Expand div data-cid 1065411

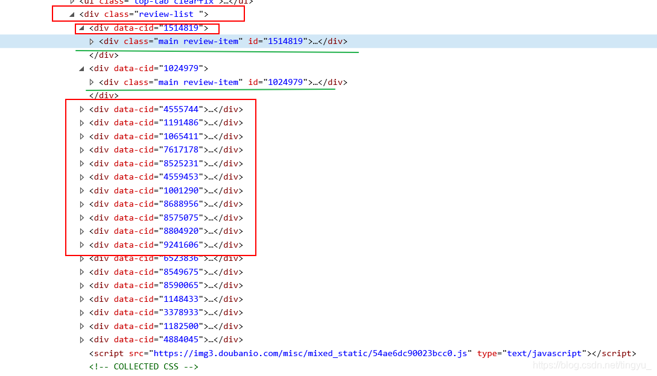[x=81, y=137]
